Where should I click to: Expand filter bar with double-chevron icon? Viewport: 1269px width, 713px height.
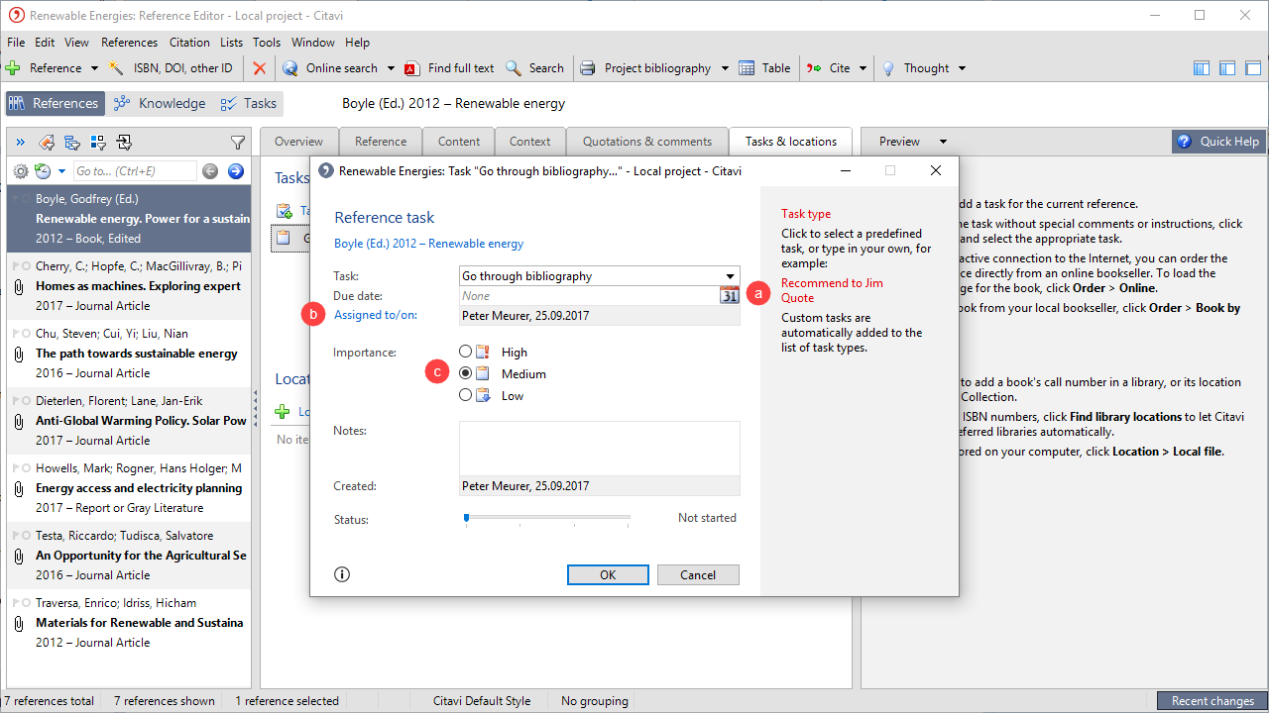point(20,143)
